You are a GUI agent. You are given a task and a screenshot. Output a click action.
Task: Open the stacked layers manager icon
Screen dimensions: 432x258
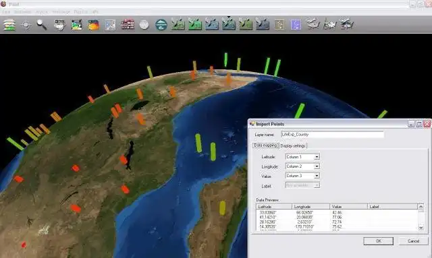click(x=9, y=25)
